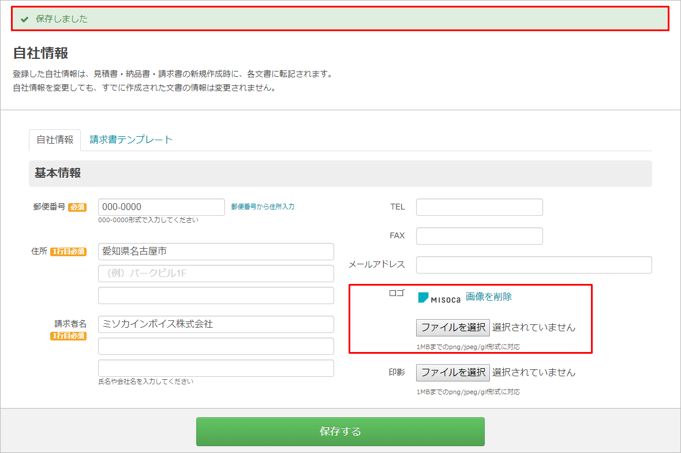
Task: Click the green checkmark icon in the banner
Action: coord(24,19)
